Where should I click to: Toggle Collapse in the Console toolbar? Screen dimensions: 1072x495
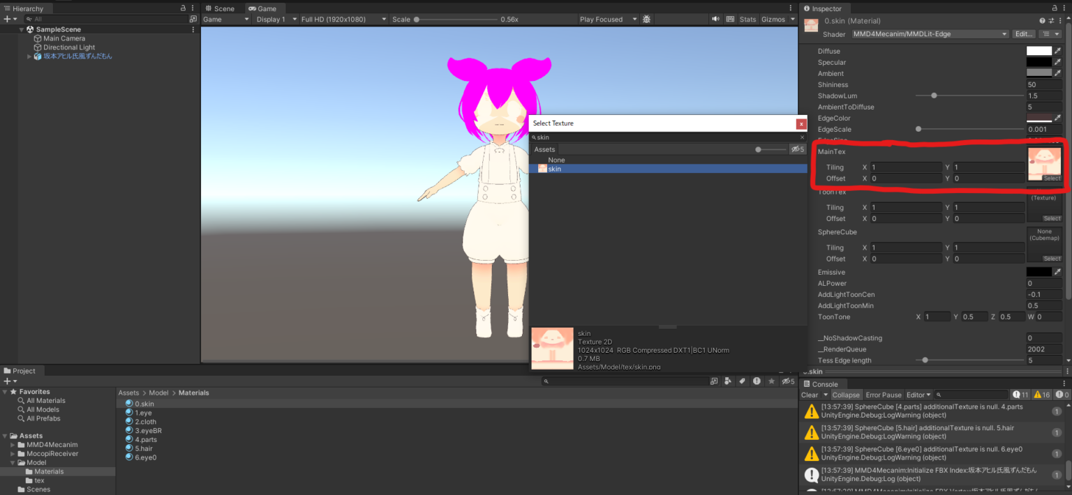(x=846, y=395)
